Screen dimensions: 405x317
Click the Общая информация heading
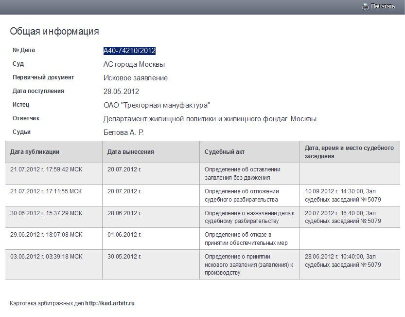click(54, 32)
